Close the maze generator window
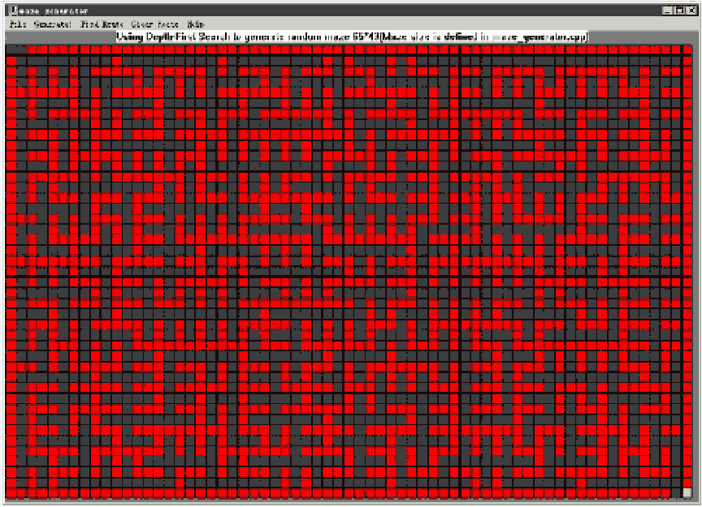This screenshot has width=702, height=507. [691, 11]
